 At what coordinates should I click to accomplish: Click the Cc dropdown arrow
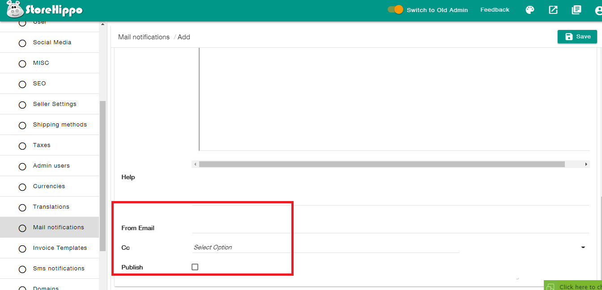[583, 247]
